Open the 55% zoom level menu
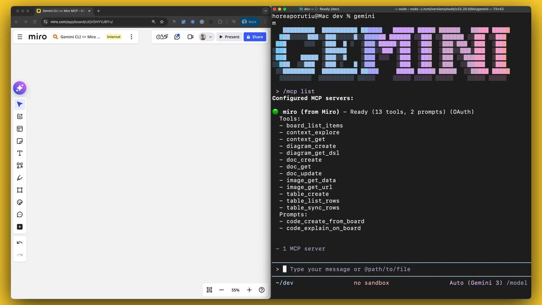The image size is (542, 305). [235, 290]
